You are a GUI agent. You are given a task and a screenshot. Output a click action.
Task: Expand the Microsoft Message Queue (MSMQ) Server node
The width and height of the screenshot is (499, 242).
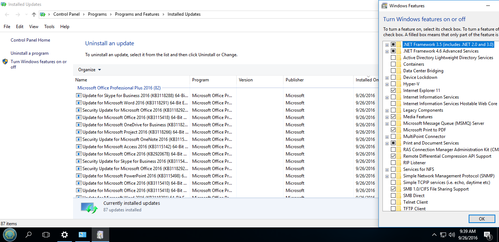(x=387, y=124)
